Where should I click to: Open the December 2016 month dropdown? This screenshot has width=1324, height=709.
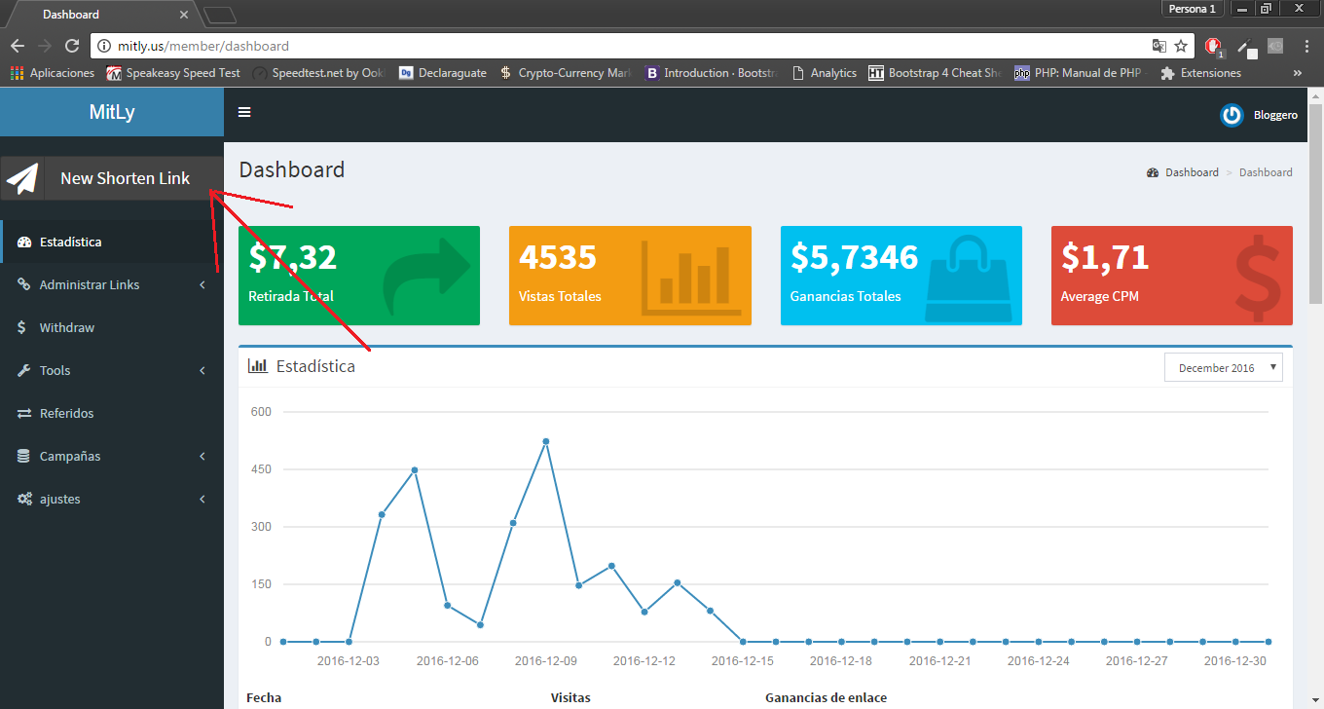1224,368
